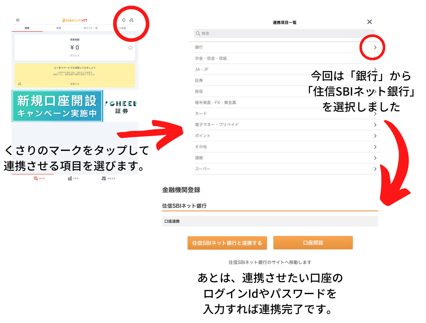This screenshot has height=323, width=426.
Task: Expand the 電子マネー・プリペイド row chevron
Action: [x=375, y=125]
